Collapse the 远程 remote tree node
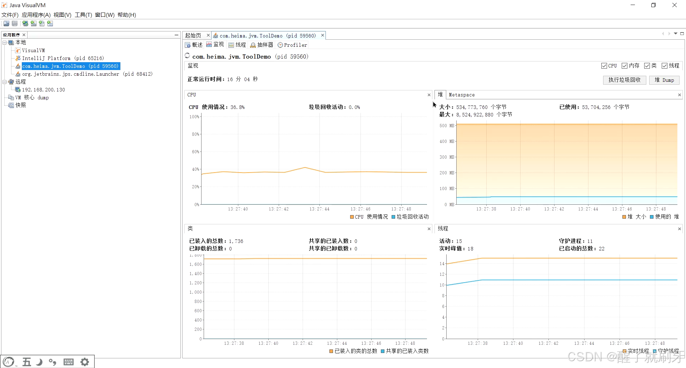Viewport: 686px width, 368px height. (x=5, y=82)
